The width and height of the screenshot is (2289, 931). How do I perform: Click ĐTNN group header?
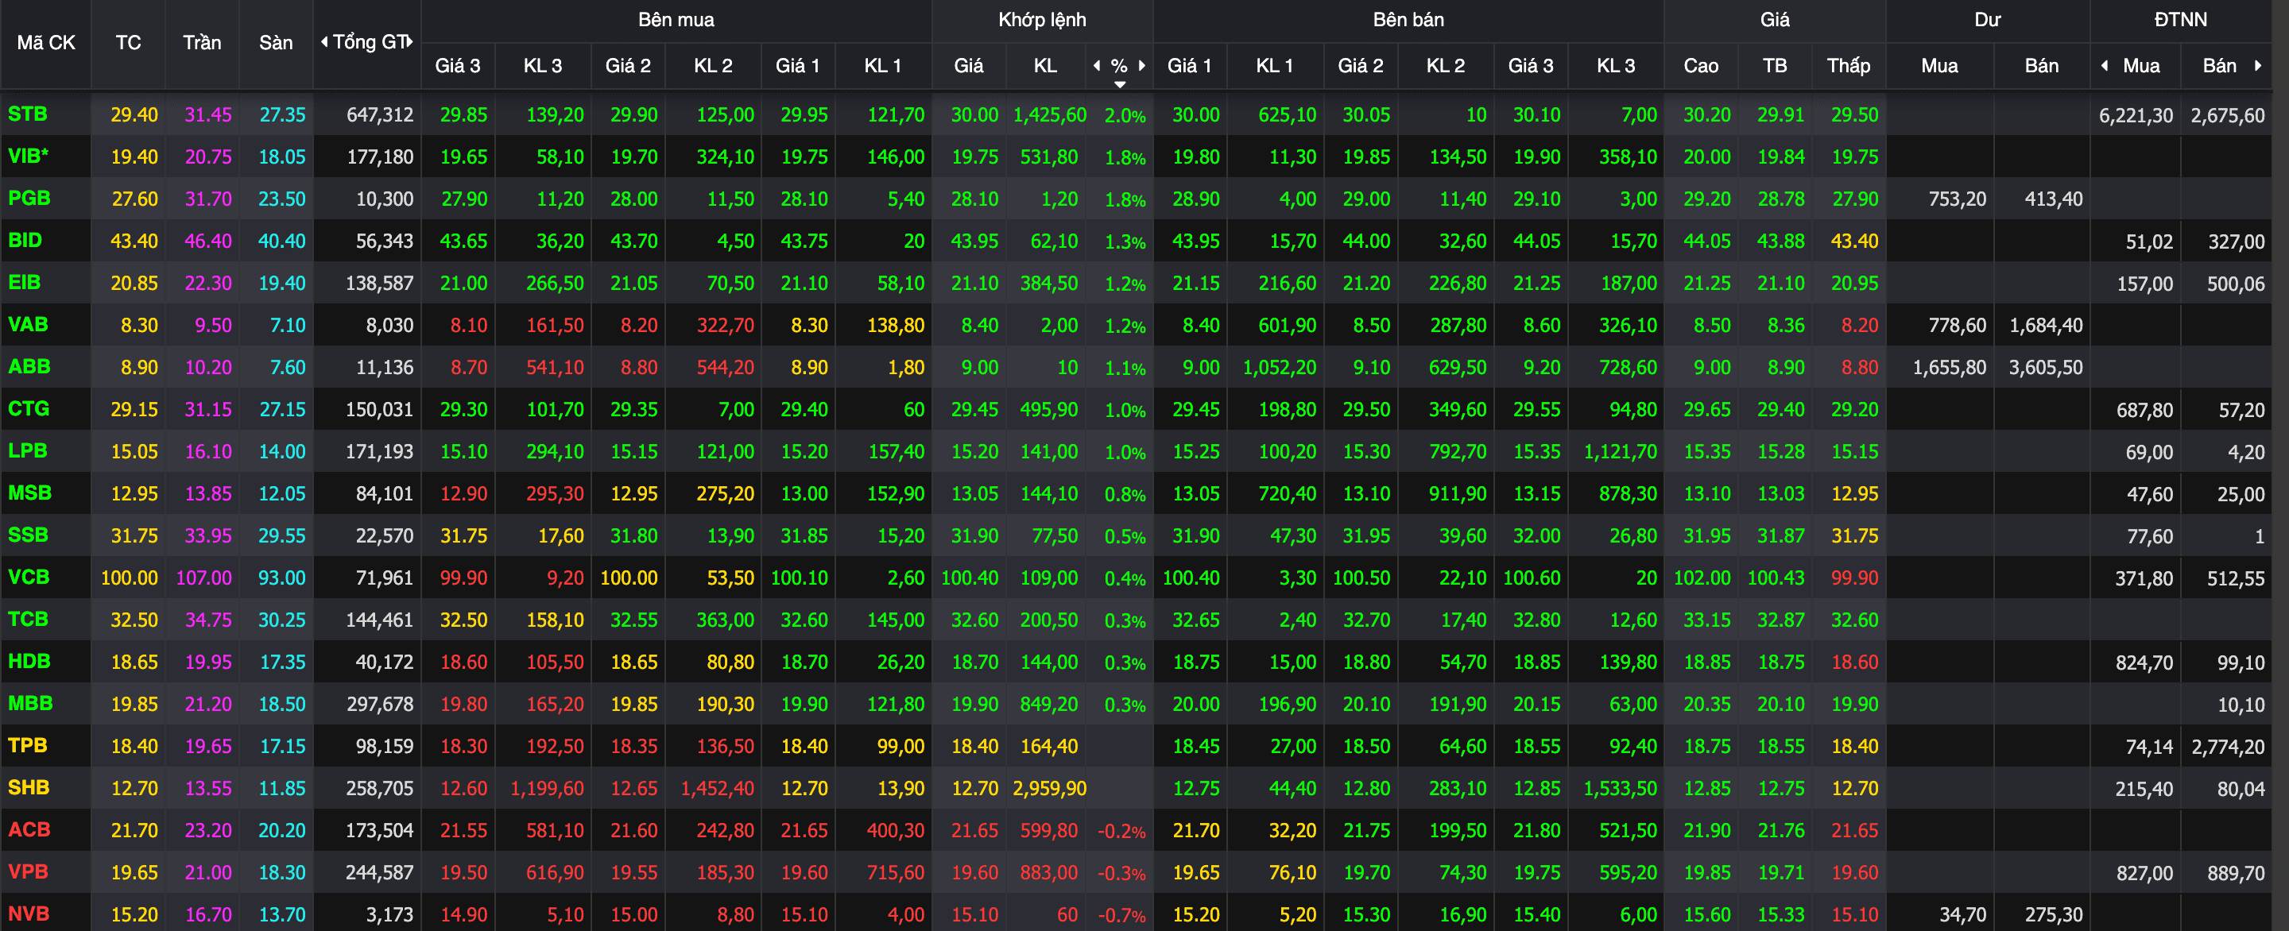2181,20
